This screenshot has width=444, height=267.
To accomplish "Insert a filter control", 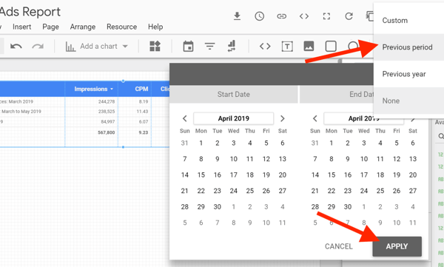I will tap(210, 46).
